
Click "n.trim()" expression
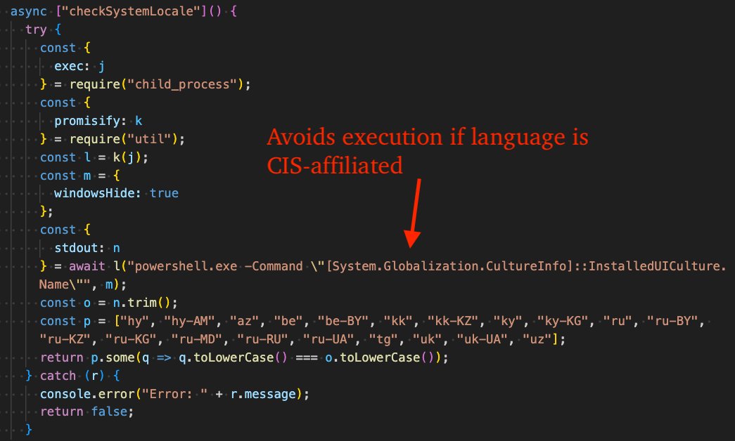pos(141,303)
